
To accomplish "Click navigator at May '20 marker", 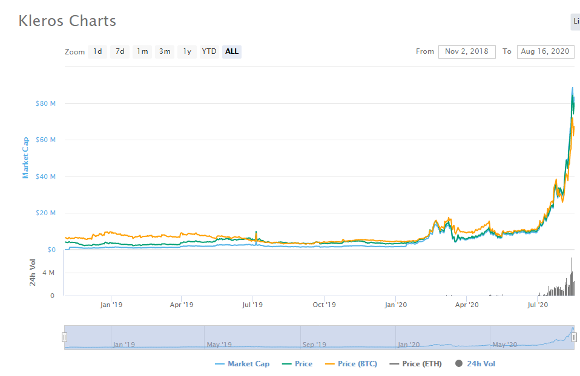I will coord(504,345).
